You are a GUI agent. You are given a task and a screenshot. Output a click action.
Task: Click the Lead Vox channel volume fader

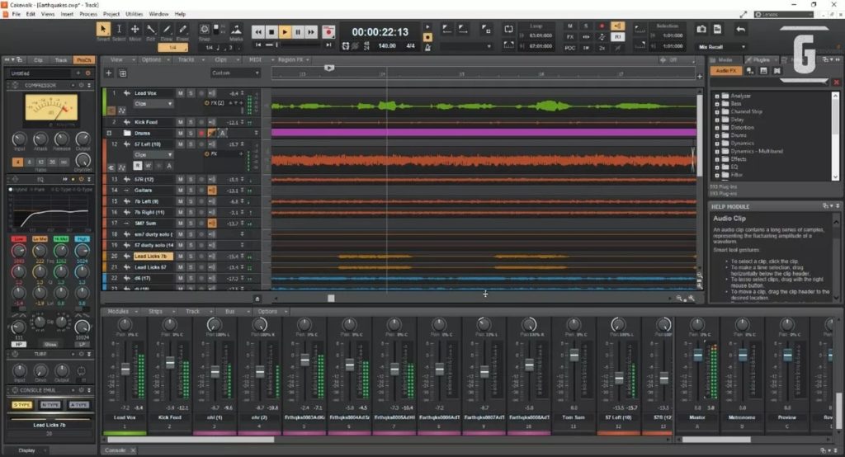(x=125, y=369)
